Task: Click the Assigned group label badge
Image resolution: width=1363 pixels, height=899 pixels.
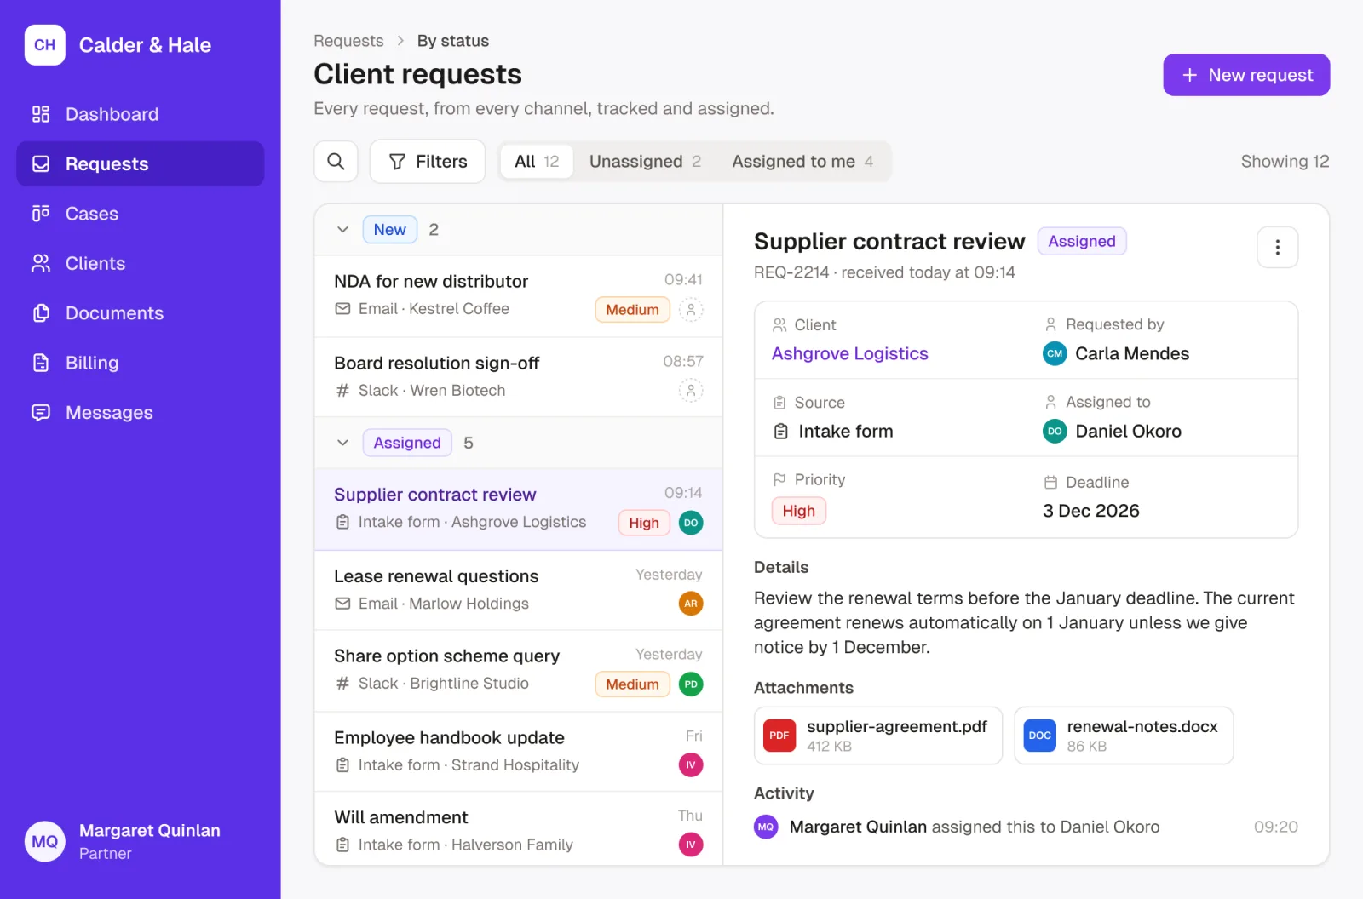Action: tap(407, 443)
